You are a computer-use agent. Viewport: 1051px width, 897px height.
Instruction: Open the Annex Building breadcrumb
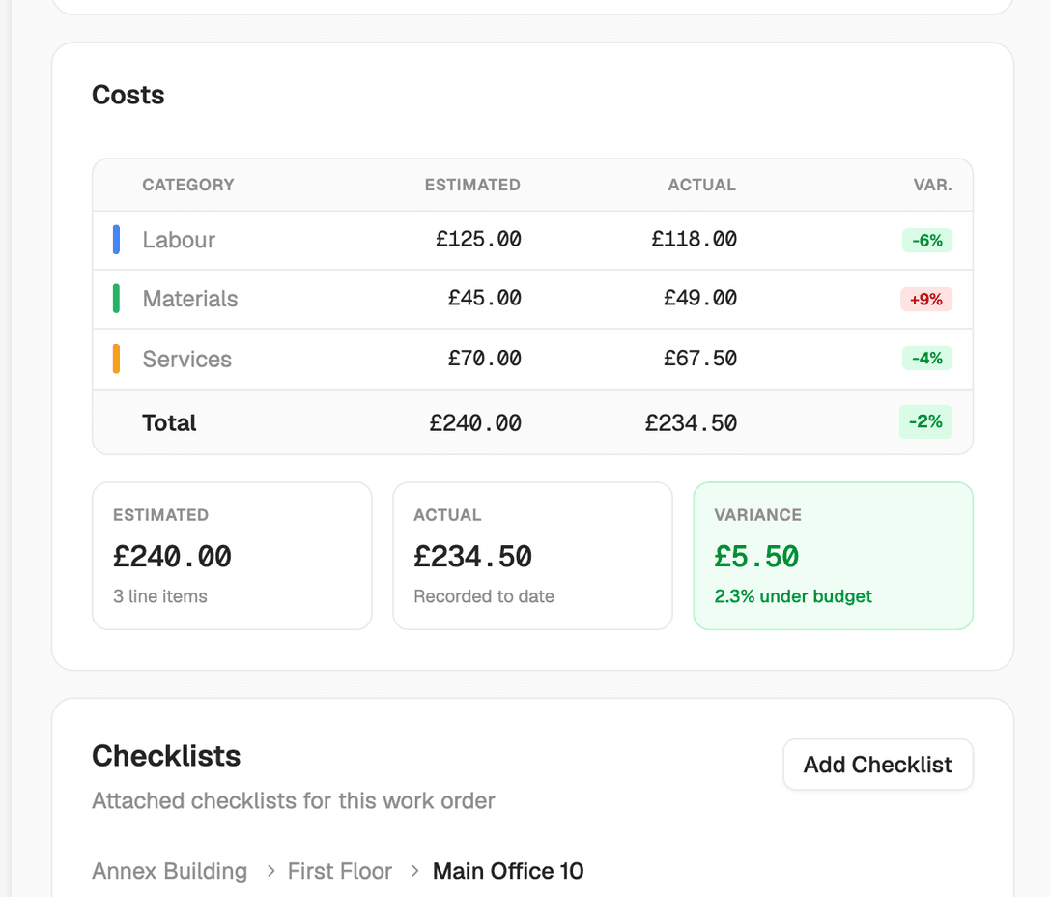coord(170,871)
